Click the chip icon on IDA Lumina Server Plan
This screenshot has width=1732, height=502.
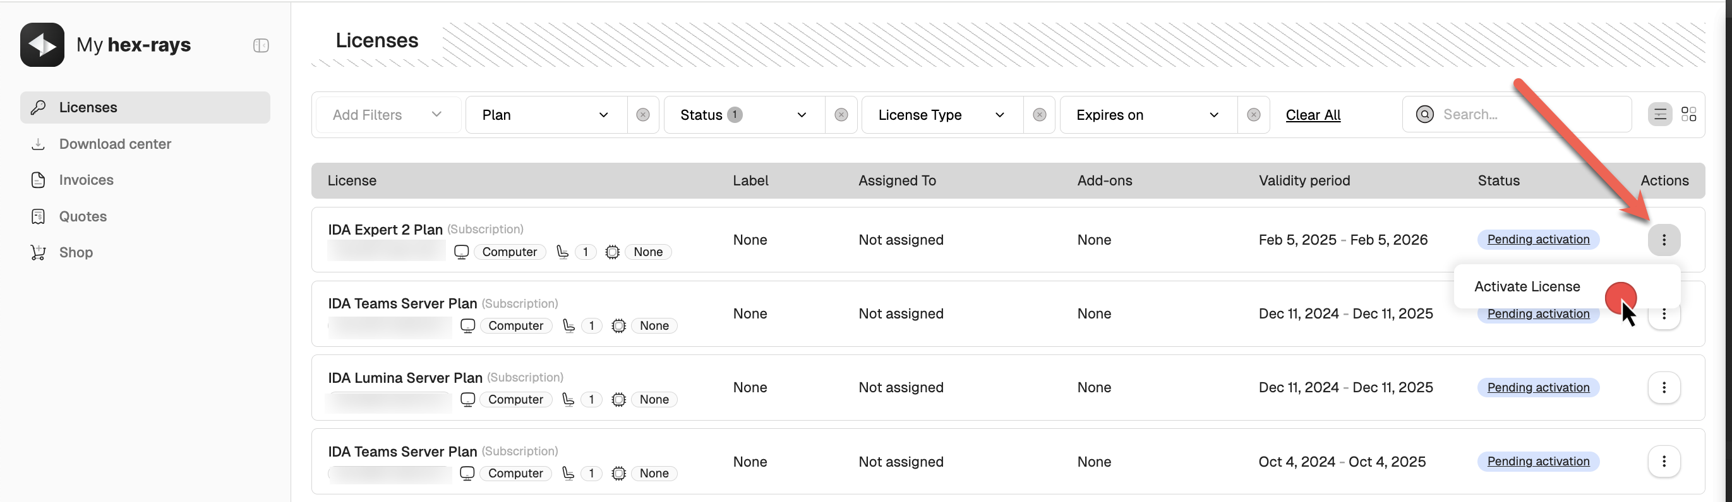(618, 399)
